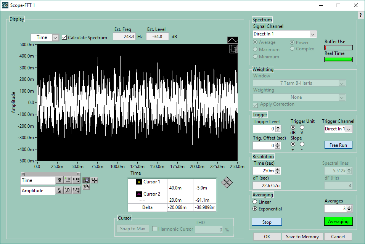Image resolution: width=365 pixels, height=244 pixels.
Task: Select the Complex spectrum radio option
Action: (x=292, y=49)
